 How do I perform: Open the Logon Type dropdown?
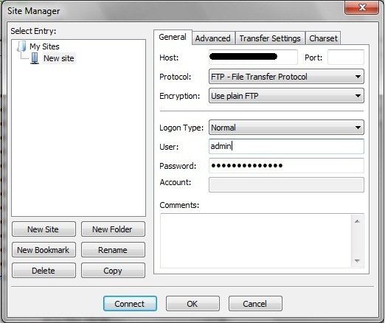pos(286,128)
